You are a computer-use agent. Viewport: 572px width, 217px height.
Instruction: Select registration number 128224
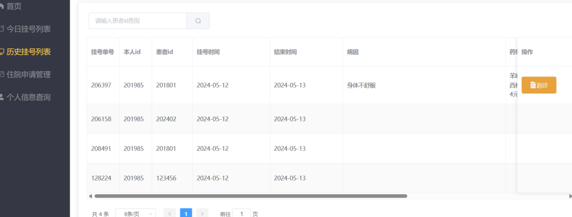point(101,178)
